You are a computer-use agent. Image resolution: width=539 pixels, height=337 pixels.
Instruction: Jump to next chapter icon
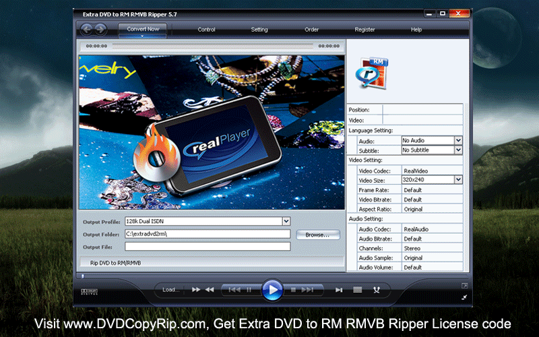click(x=308, y=290)
